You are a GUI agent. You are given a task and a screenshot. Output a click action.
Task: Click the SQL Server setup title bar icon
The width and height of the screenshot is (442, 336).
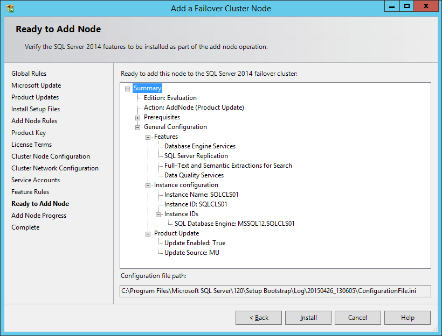click(10, 9)
